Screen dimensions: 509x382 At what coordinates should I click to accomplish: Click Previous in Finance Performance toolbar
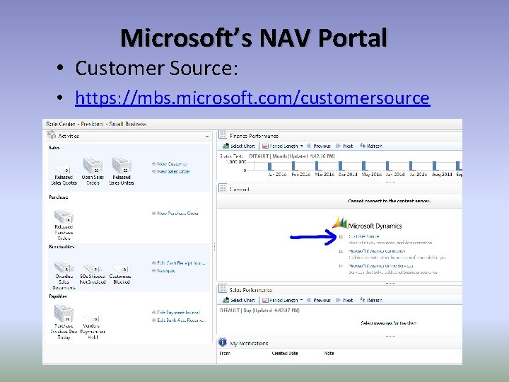(319, 146)
